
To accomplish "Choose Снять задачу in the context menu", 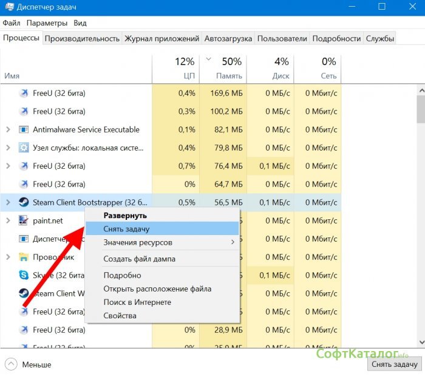I will click(162, 229).
